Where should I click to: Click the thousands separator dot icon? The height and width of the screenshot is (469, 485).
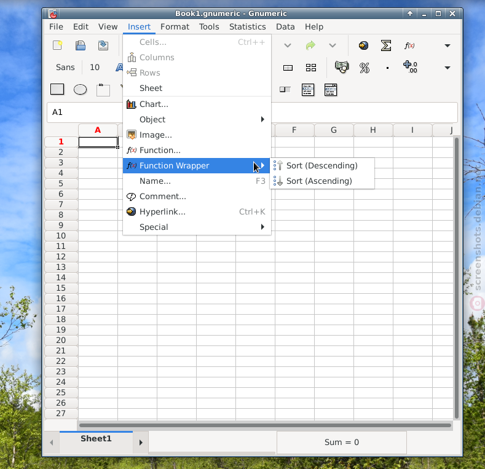387,68
